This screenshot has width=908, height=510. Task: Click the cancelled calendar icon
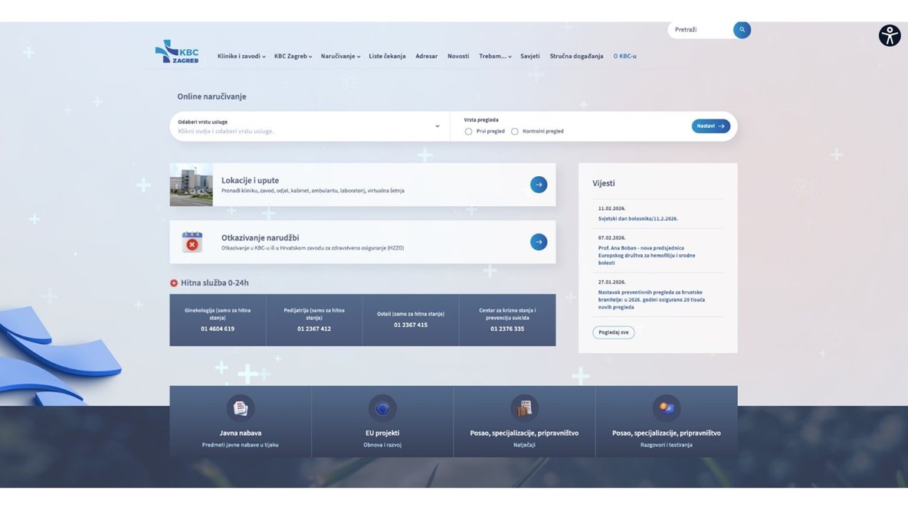[192, 242]
